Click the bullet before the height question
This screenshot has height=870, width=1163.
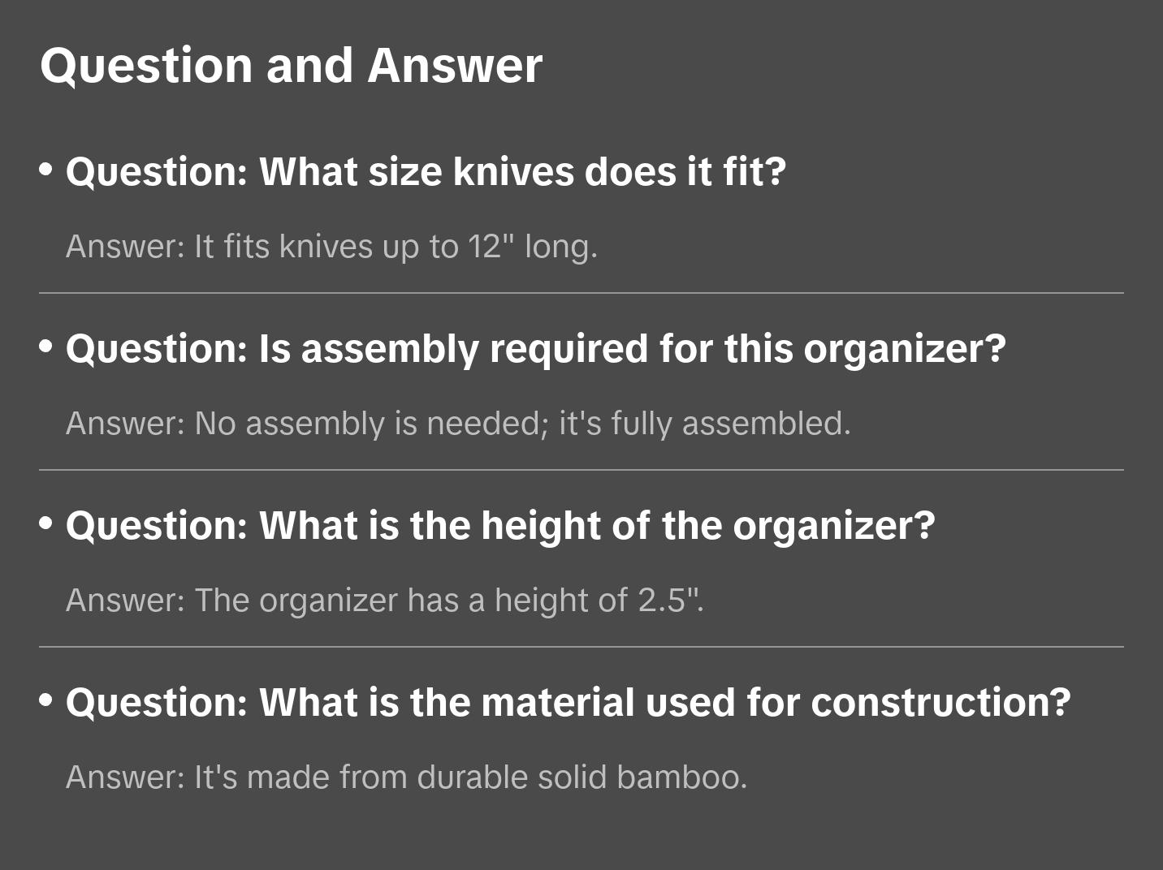click(x=46, y=523)
